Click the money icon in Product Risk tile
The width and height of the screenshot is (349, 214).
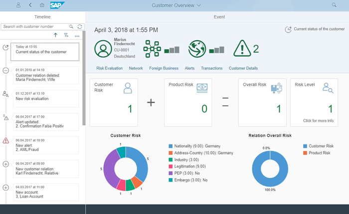tap(202, 88)
